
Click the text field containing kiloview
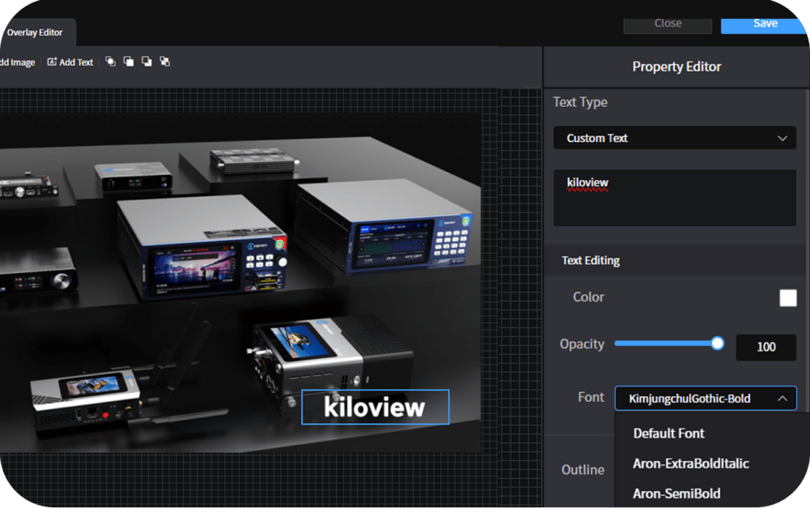pos(674,197)
